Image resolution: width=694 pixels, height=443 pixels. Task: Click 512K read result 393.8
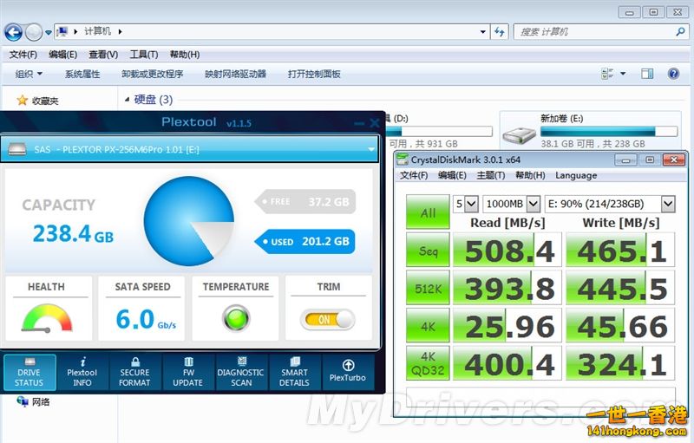pos(507,288)
